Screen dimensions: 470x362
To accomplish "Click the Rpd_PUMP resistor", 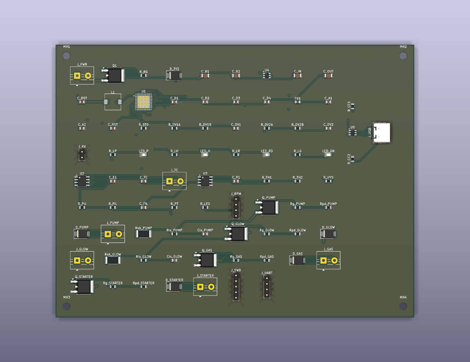I will 328,207.
